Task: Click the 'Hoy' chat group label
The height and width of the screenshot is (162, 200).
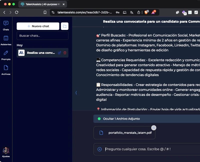Action: tap(20, 45)
